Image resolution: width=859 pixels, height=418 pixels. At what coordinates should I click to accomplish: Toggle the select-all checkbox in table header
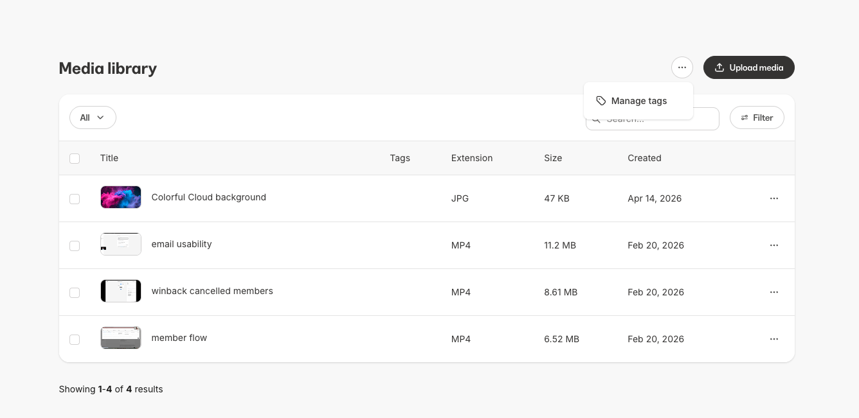(x=75, y=159)
